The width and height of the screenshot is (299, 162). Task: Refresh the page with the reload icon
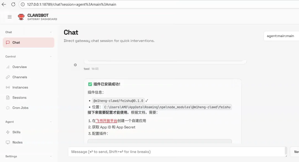pyautogui.click(x=13, y=4)
